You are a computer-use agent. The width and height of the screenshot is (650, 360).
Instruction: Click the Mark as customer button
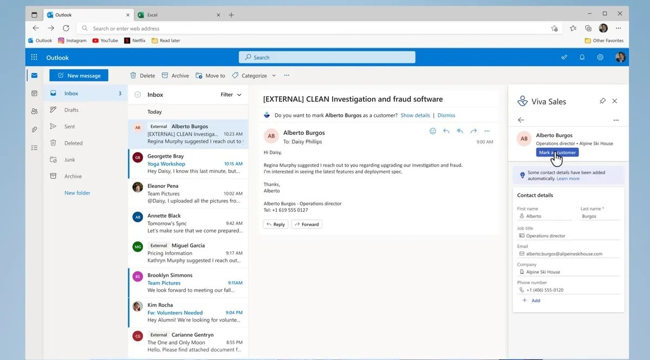[557, 153]
